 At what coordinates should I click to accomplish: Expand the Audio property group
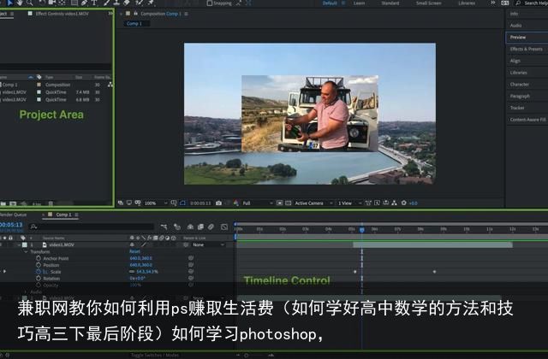pos(26,292)
